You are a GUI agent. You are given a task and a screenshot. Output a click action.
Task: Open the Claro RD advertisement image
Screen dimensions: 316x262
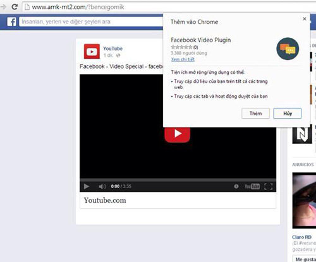click(304, 200)
